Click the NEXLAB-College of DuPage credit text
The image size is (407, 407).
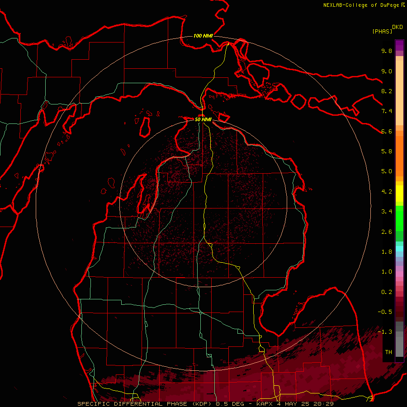pos(361,5)
